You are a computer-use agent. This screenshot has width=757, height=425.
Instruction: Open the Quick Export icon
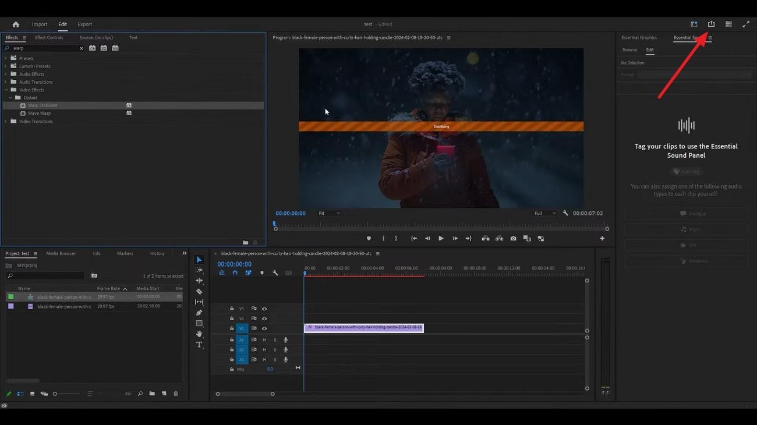click(x=711, y=24)
